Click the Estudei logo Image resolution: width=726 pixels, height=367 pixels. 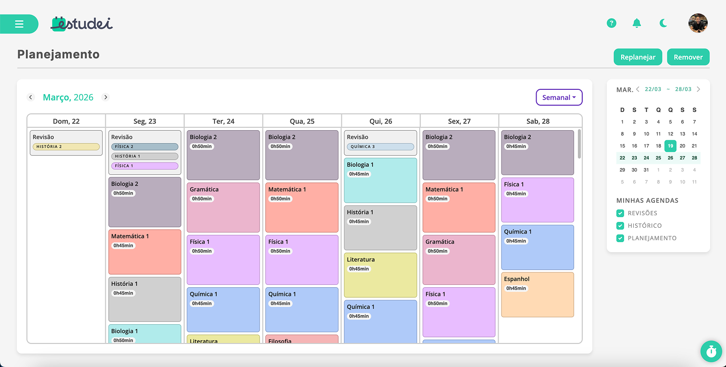pos(82,24)
